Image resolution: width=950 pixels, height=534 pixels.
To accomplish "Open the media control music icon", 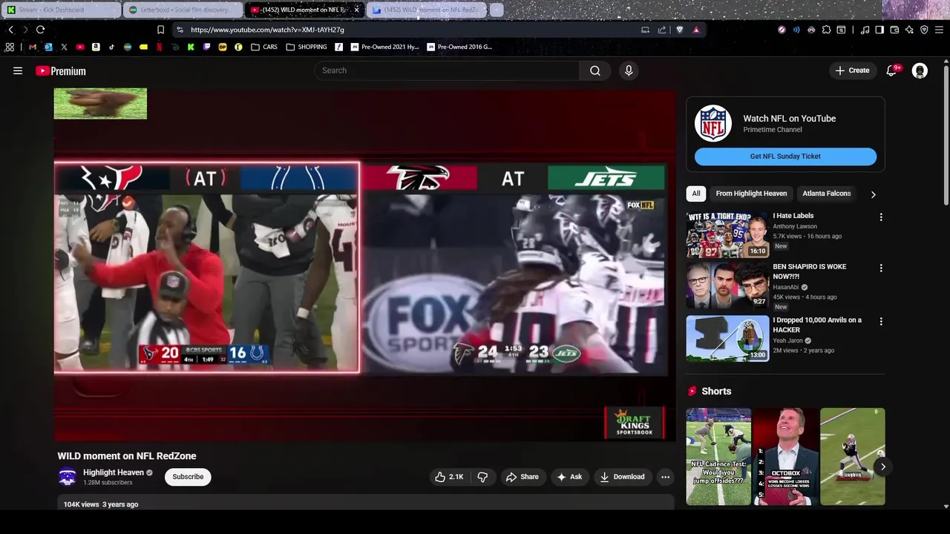I will click(865, 30).
